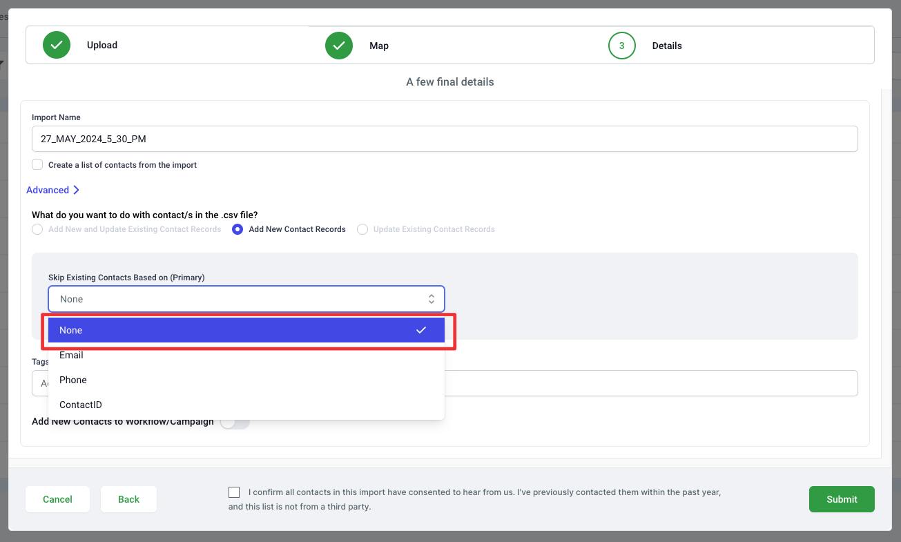
Task: Select 'Add New and Update Existing' radio button
Action: click(x=37, y=229)
